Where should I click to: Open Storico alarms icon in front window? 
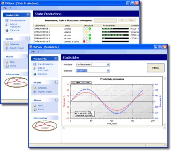point(35,110)
